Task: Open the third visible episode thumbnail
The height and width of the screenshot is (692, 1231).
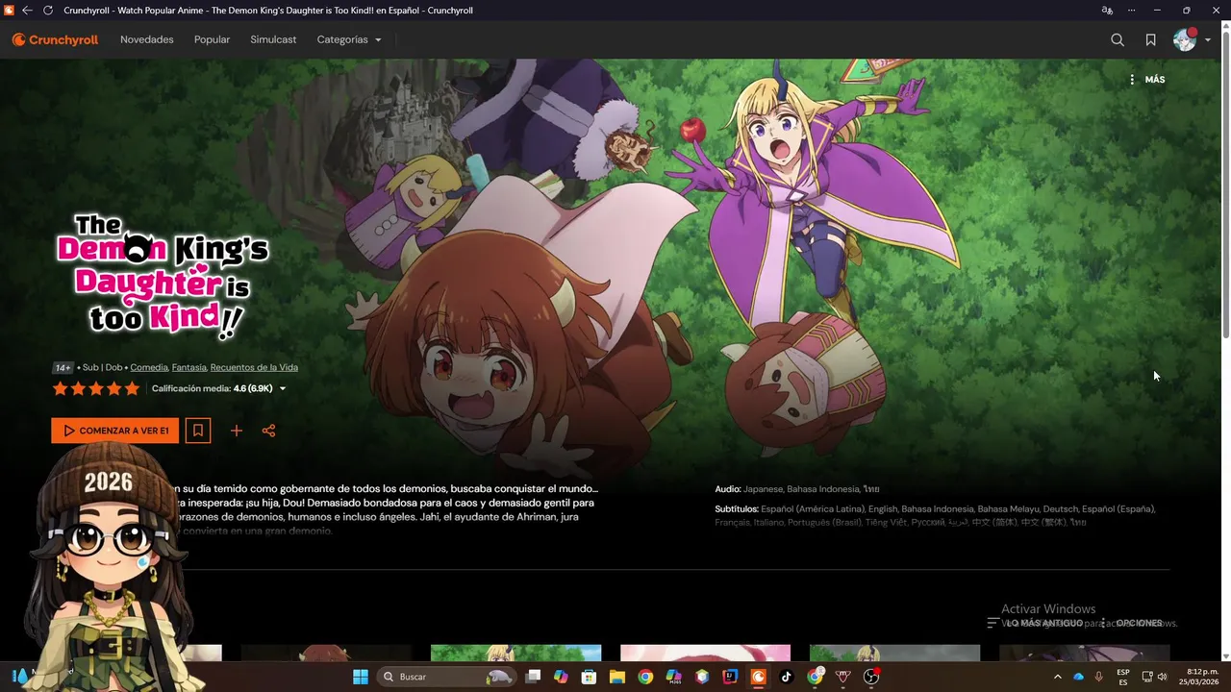Action: pos(515,653)
